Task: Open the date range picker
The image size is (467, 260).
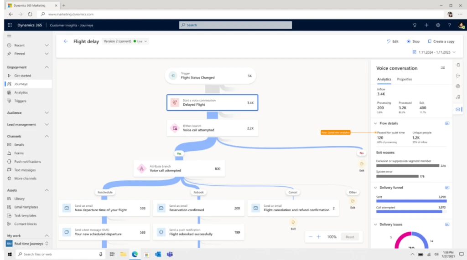Action: point(434,52)
